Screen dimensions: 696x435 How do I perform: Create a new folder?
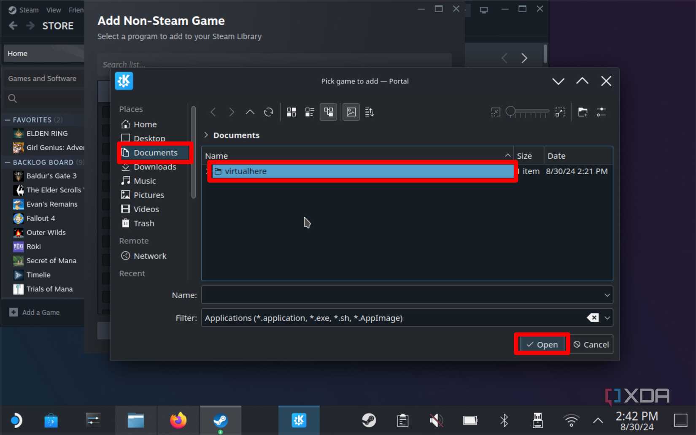coord(583,112)
